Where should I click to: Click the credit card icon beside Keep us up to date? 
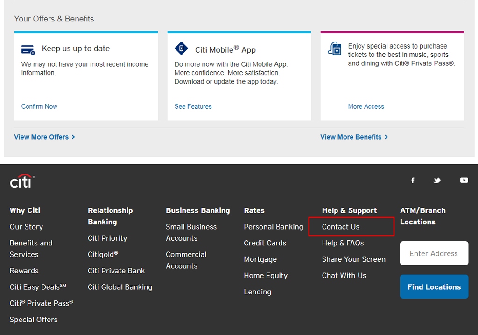[x=28, y=49]
